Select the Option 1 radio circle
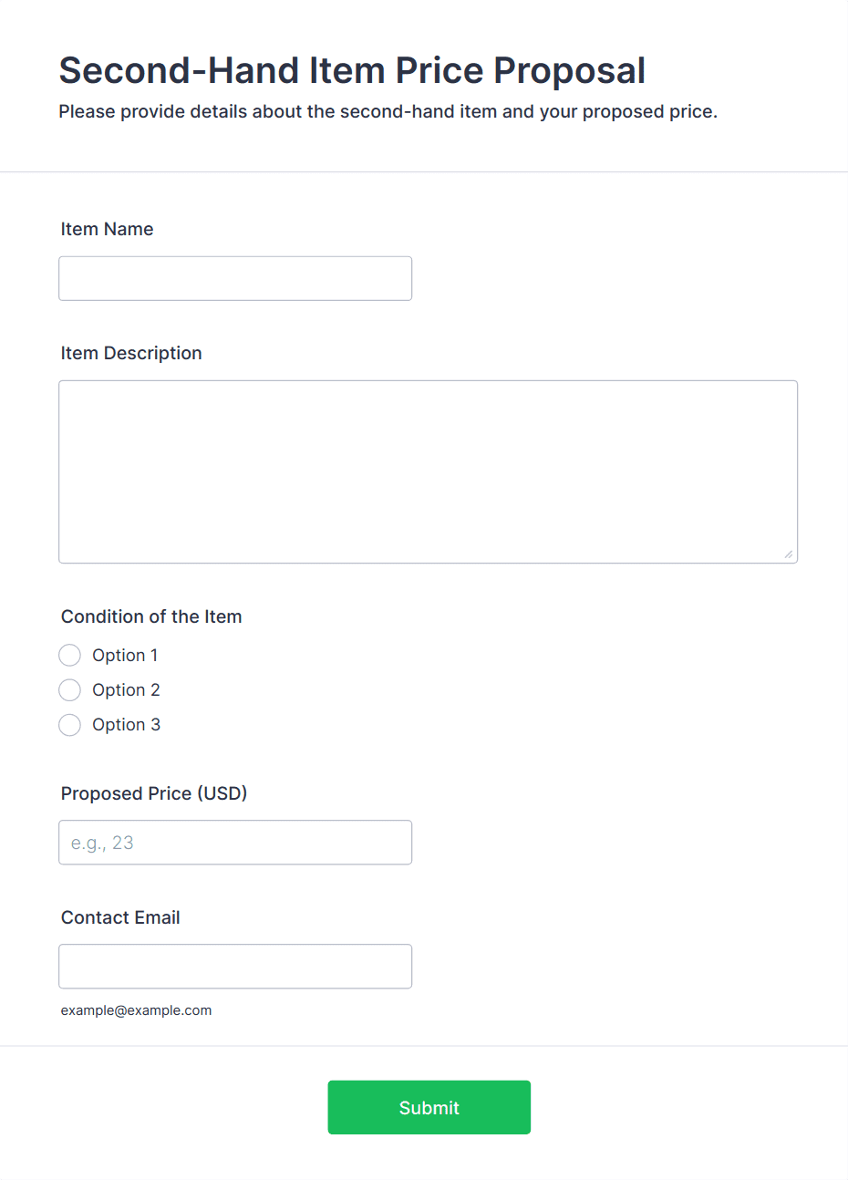The height and width of the screenshot is (1180, 848). 70,656
